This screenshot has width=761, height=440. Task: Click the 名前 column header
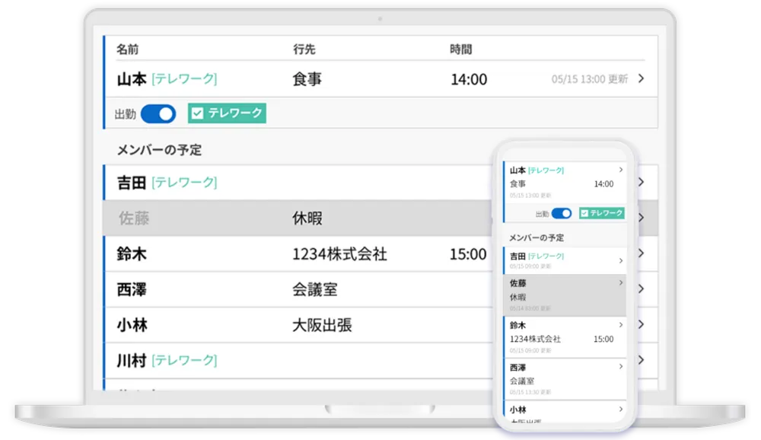[x=127, y=49]
